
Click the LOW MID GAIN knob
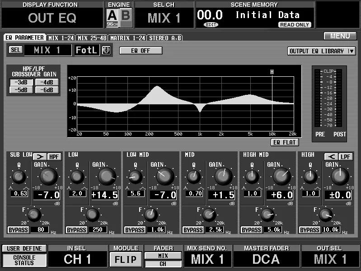pyautogui.click(x=165, y=176)
